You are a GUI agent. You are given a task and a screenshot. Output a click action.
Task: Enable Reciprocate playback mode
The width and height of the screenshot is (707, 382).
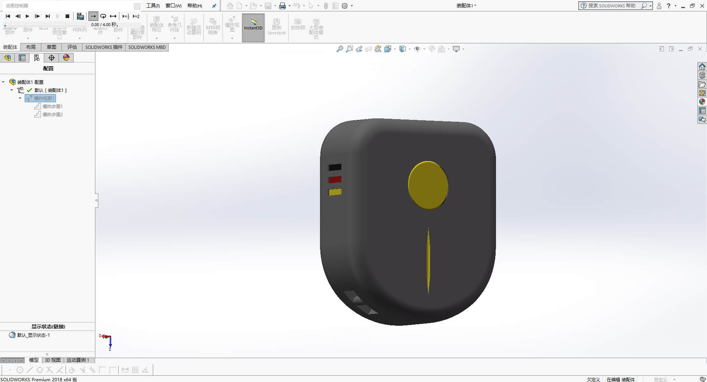pyautogui.click(x=113, y=16)
